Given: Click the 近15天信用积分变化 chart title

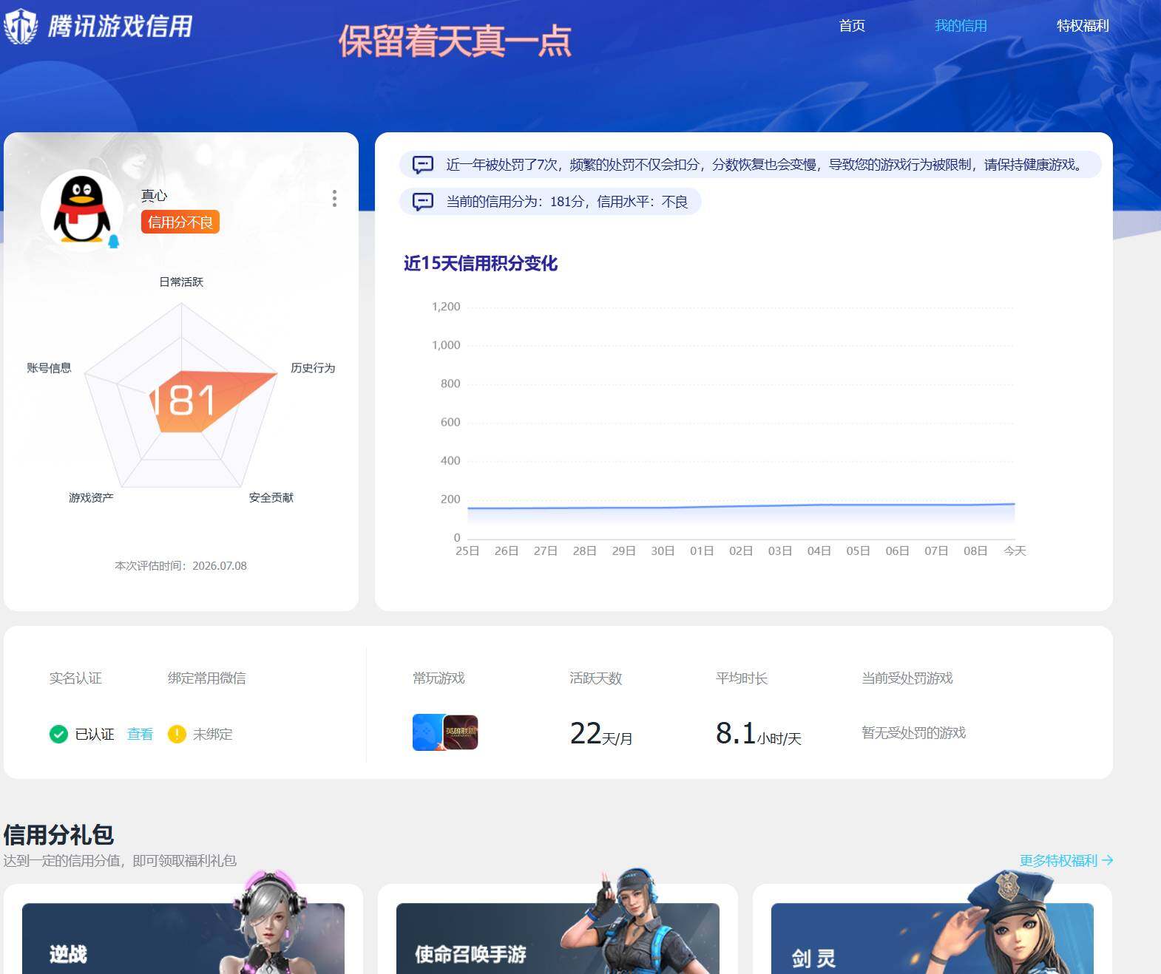Looking at the screenshot, I should coord(481,263).
